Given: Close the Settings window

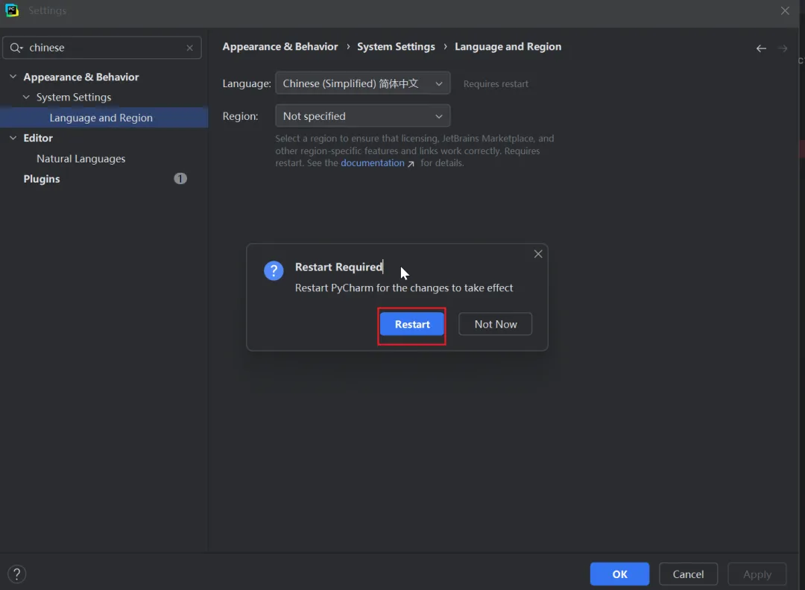Looking at the screenshot, I should click(784, 10).
